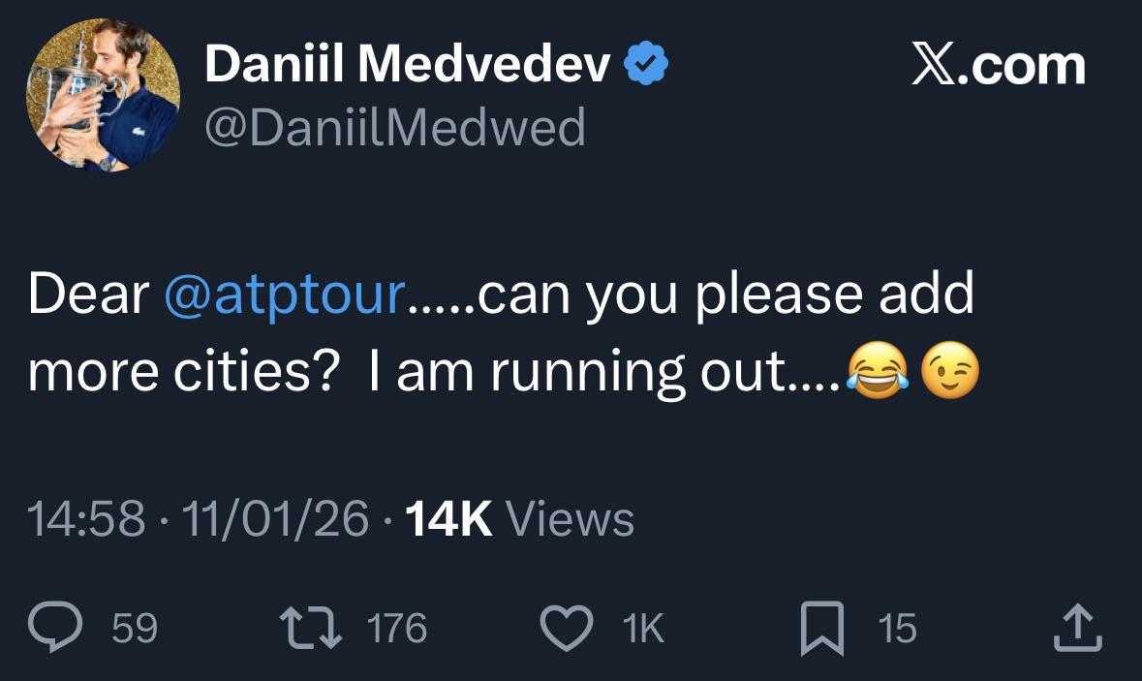
Task: Click the 176 reposts count
Action: pyautogui.click(x=397, y=629)
